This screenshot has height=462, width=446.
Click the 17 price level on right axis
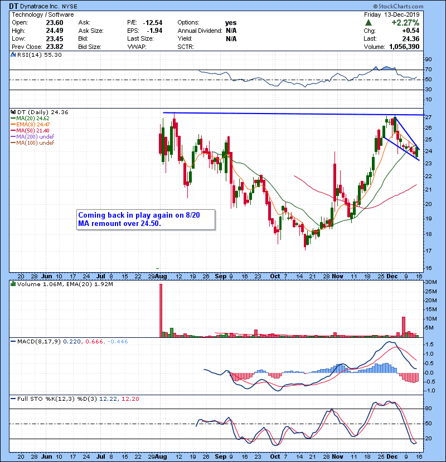(x=428, y=250)
